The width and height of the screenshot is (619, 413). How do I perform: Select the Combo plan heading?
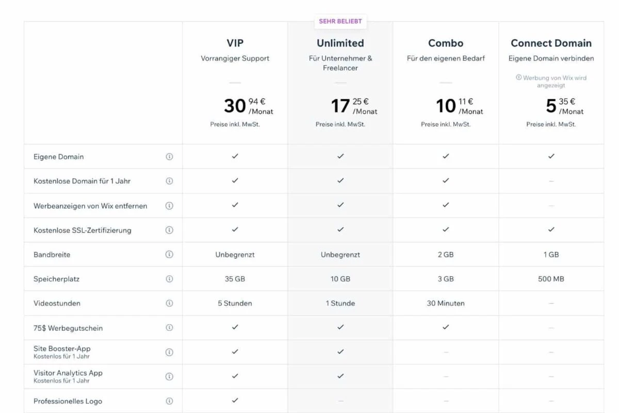coord(446,43)
